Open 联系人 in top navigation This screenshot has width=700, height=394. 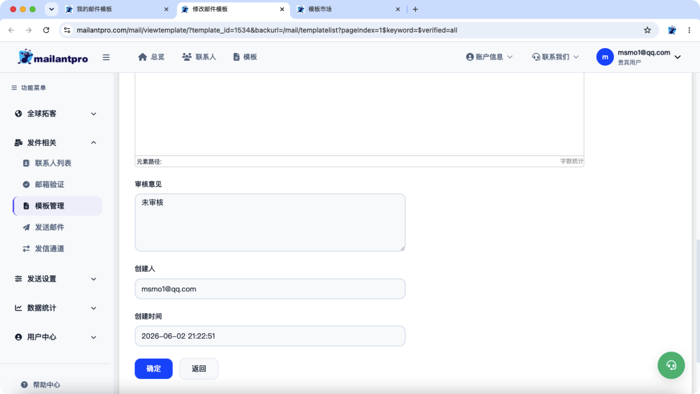199,57
